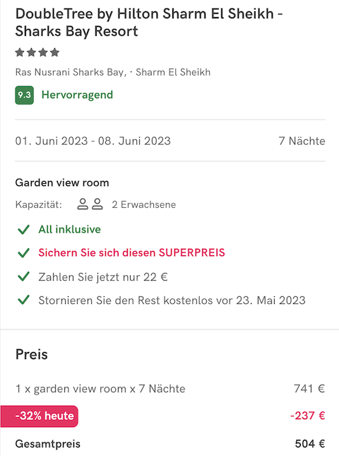
Task: Click the Preis section heading
Action: 31,354
